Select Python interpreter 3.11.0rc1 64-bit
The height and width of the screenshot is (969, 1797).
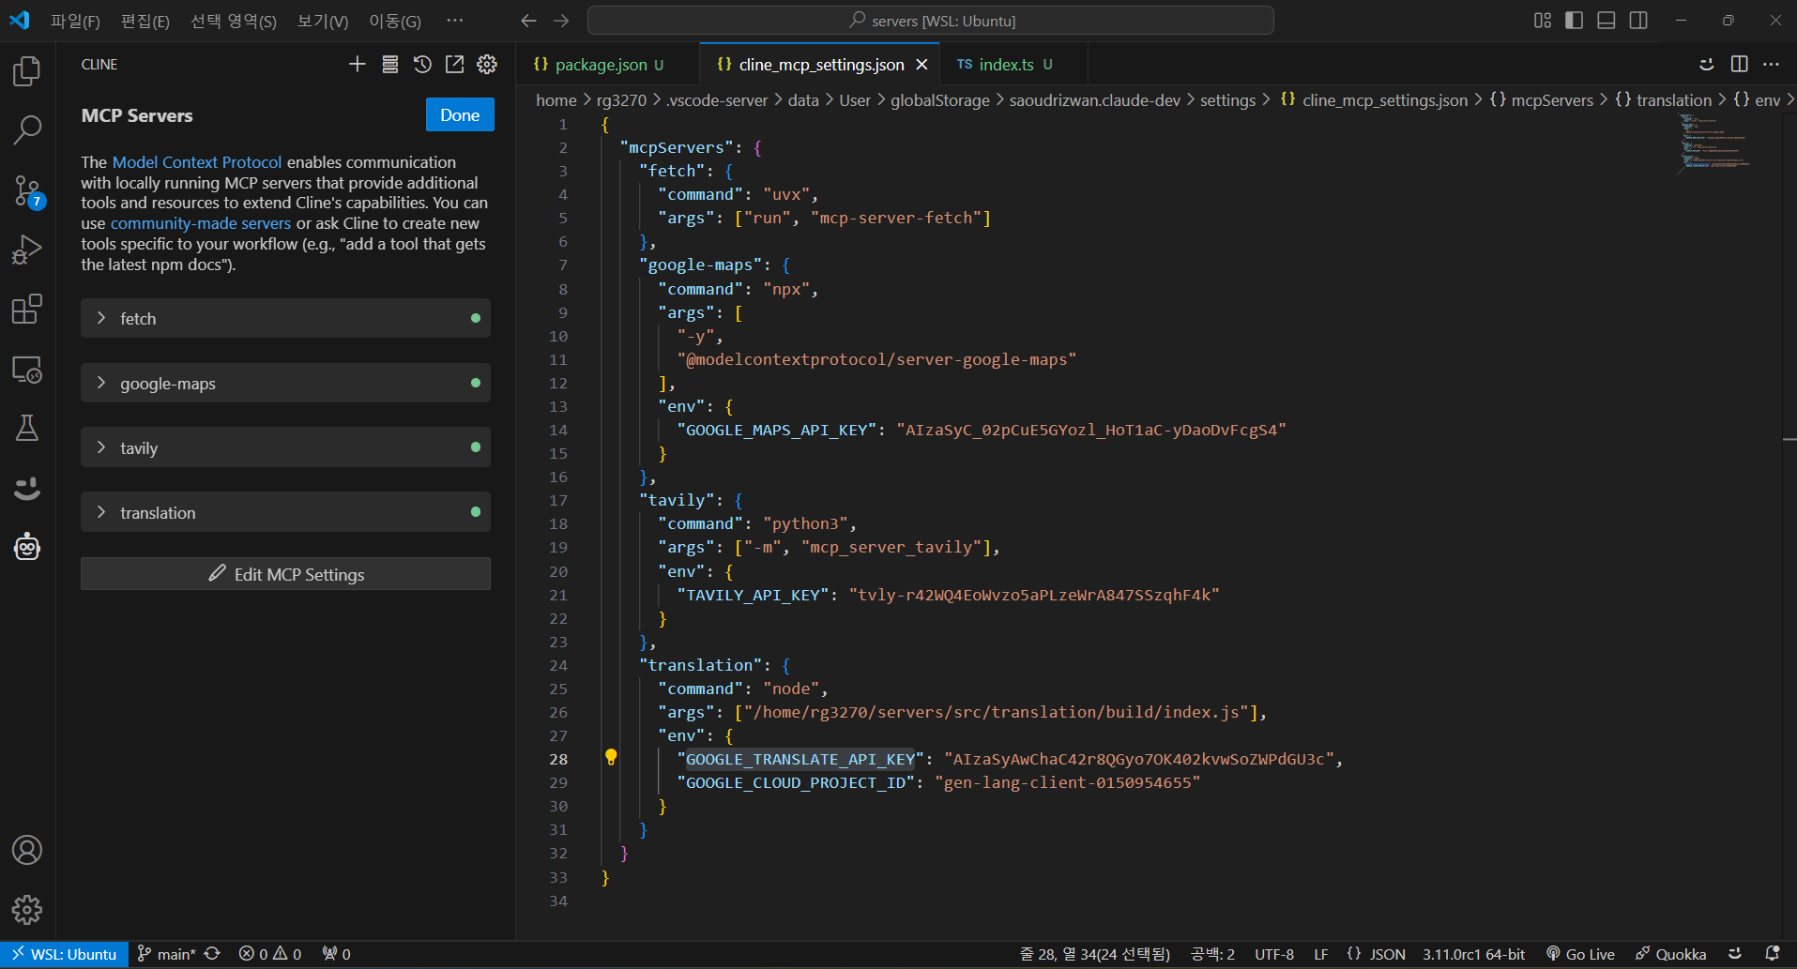(x=1473, y=954)
